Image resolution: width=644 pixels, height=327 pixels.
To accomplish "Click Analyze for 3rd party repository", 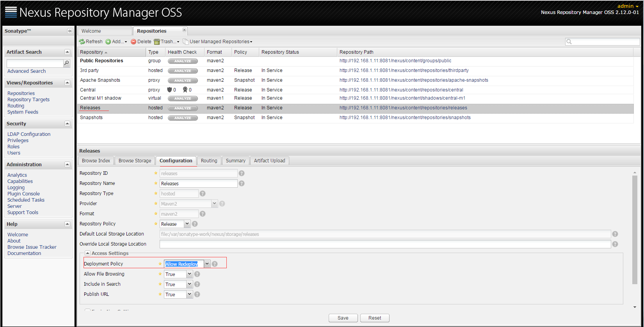I will click(x=183, y=71).
